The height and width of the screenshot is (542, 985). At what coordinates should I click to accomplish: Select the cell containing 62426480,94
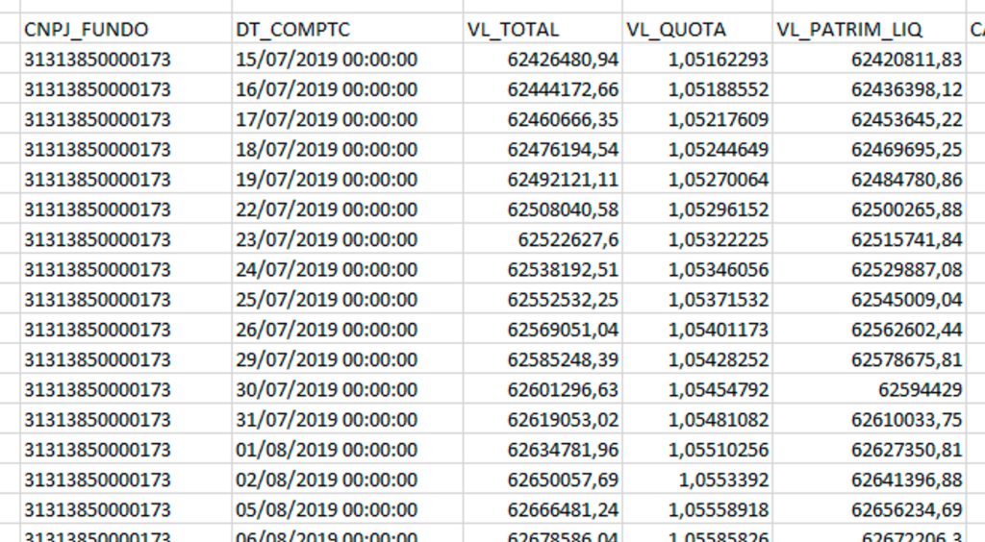543,59
